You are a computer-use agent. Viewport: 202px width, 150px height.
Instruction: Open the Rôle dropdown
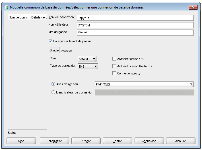click(87, 59)
